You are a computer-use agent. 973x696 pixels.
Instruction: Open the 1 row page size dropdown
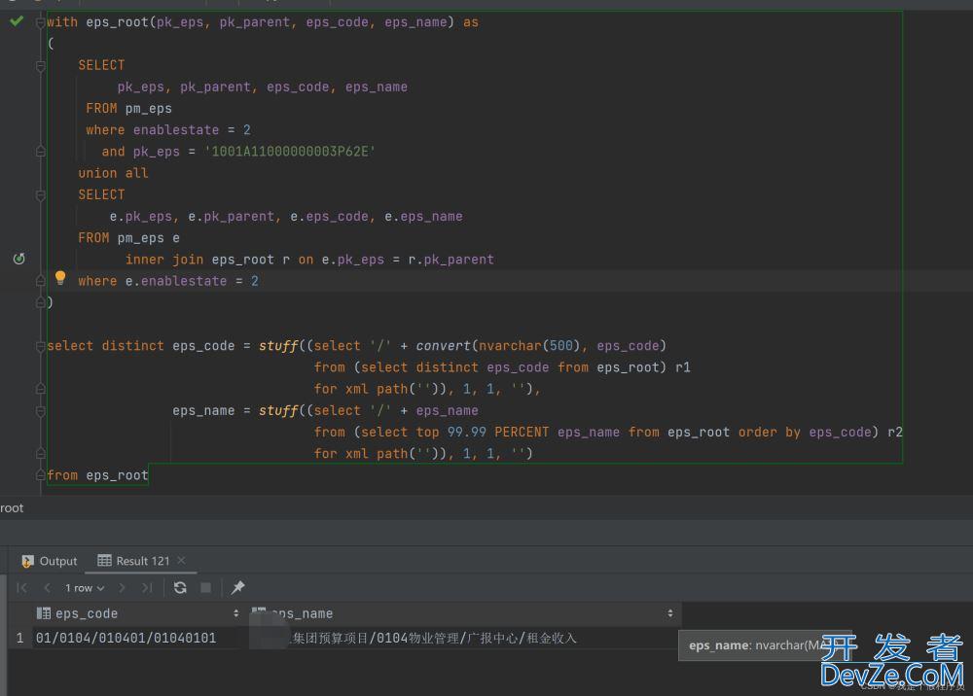[x=85, y=588]
